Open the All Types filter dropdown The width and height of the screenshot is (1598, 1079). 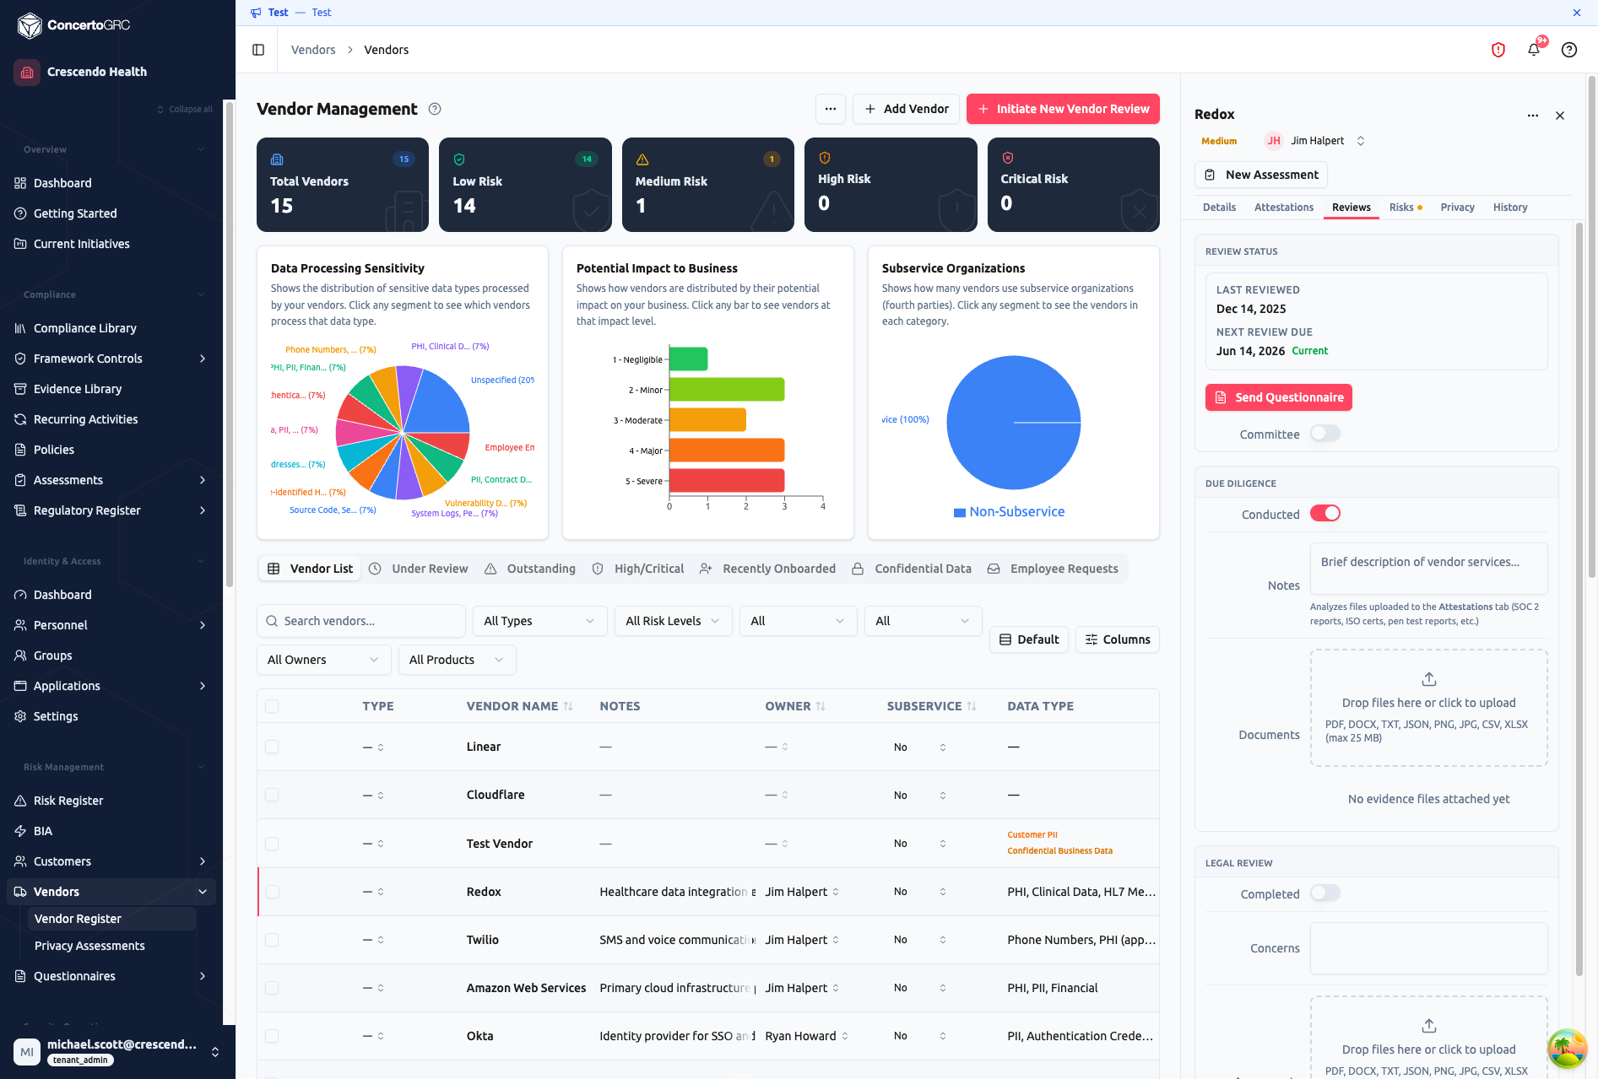pyautogui.click(x=539, y=621)
